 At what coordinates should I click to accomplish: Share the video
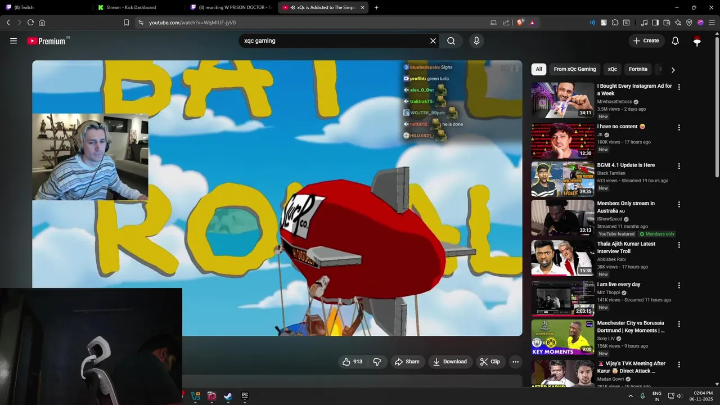point(407,362)
